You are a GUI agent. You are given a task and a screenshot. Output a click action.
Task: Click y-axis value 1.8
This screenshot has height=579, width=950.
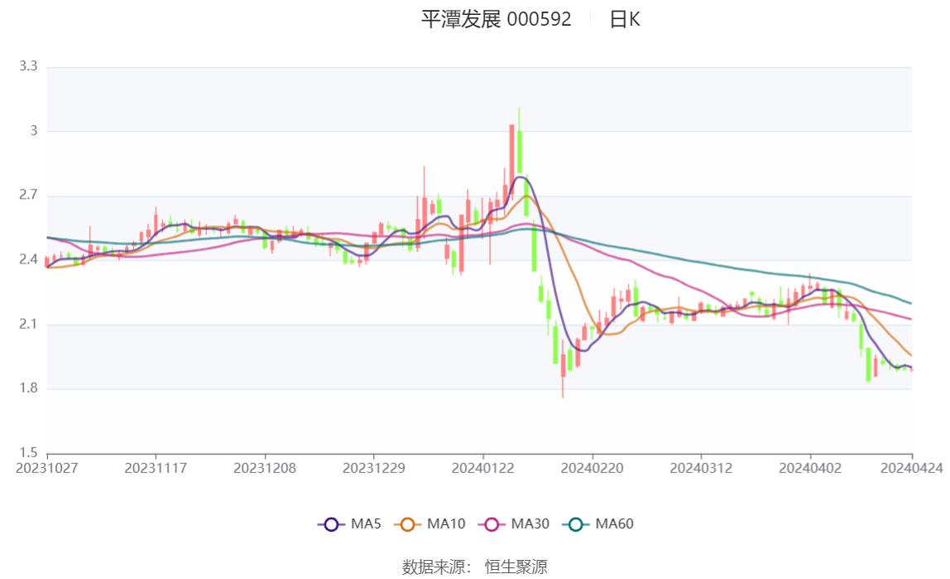tap(28, 388)
